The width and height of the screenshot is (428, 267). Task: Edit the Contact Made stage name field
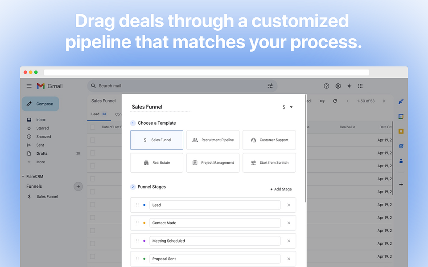point(215,223)
